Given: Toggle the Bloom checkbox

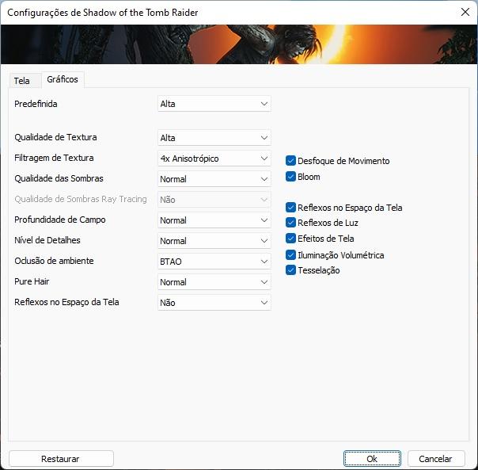Looking at the screenshot, I should pyautogui.click(x=291, y=177).
